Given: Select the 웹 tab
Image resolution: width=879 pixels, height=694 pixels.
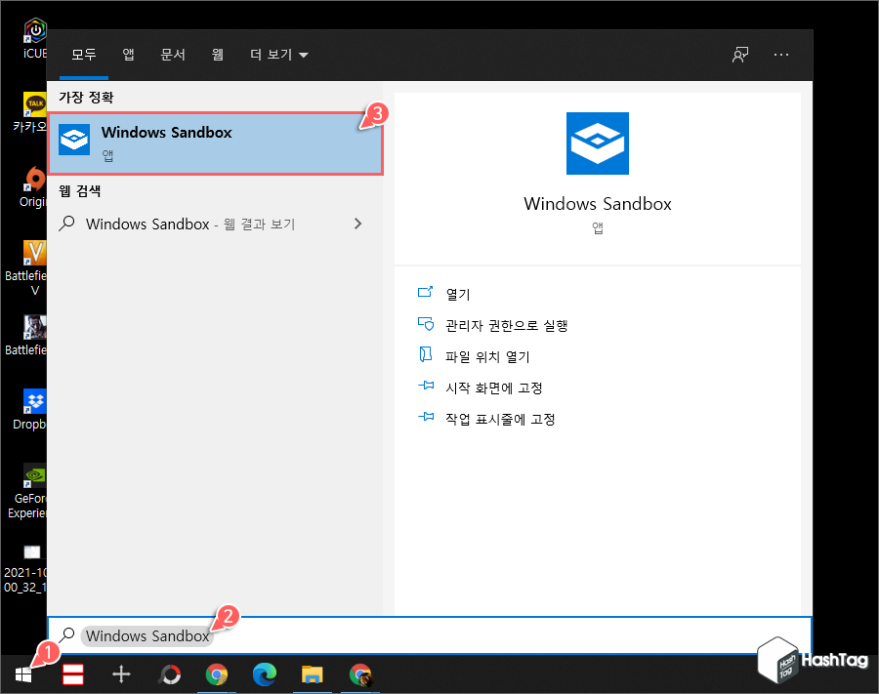Looking at the screenshot, I should point(217,55).
